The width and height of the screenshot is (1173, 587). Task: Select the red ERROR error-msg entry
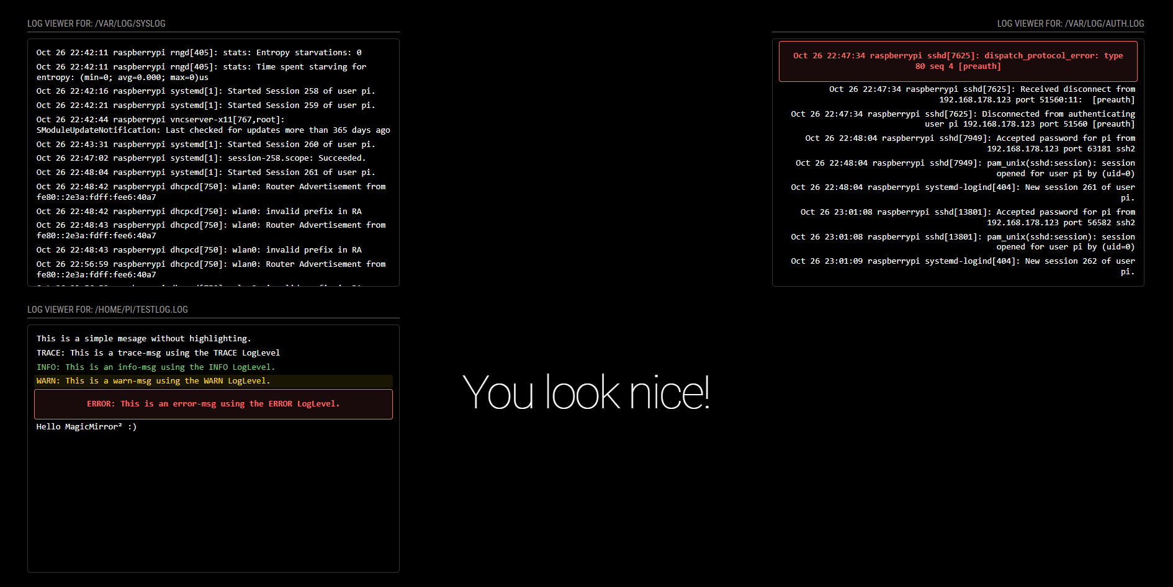(x=213, y=404)
